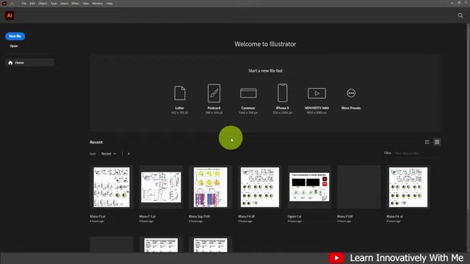
Task: Click the Filter Recent Files field
Action: click(x=417, y=153)
